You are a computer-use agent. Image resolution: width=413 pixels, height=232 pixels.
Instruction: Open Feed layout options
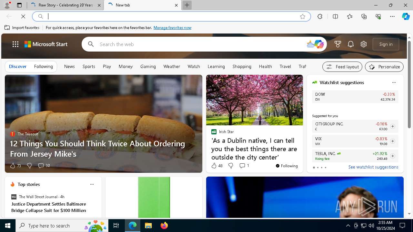coord(342,67)
